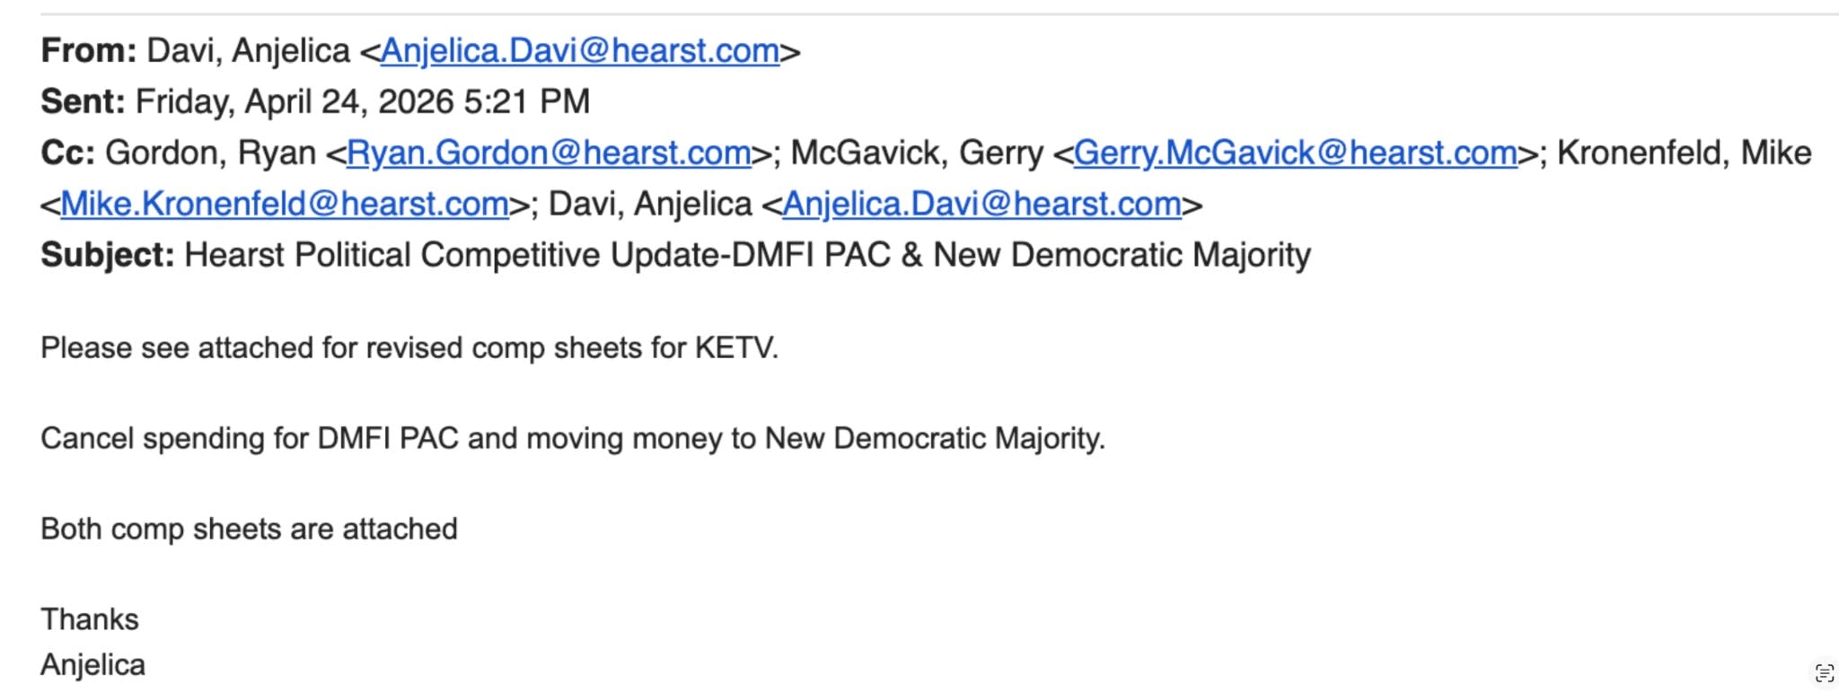Viewport: 1839px width, 693px height.
Task: Click the line mentioning revised comp sheets for KETV
Action: [x=409, y=348]
